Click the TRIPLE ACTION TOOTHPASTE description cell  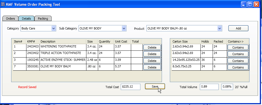click(x=63, y=54)
